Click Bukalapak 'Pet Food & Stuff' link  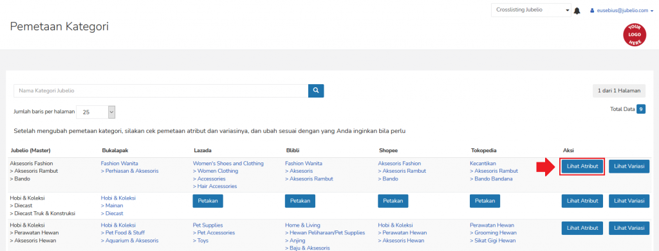point(124,232)
